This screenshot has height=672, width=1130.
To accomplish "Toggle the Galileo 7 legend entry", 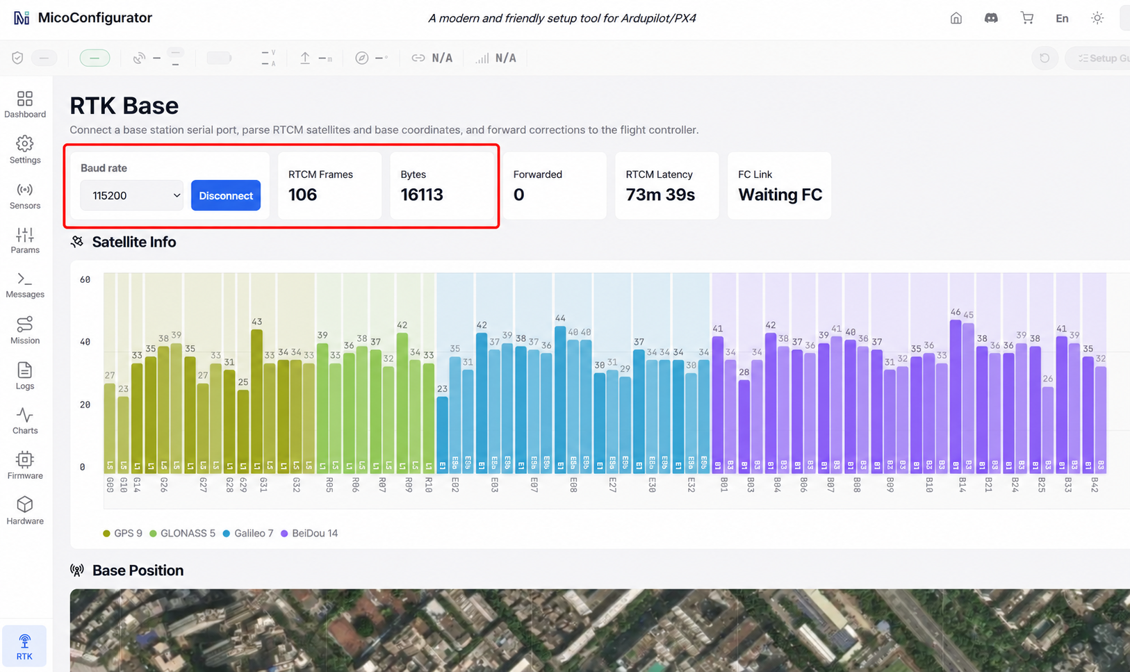I will (x=248, y=534).
